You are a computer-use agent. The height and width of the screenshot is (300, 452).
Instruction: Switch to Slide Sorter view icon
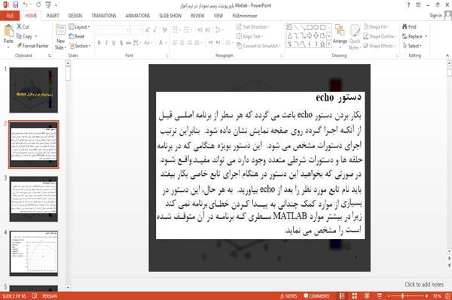(355, 295)
